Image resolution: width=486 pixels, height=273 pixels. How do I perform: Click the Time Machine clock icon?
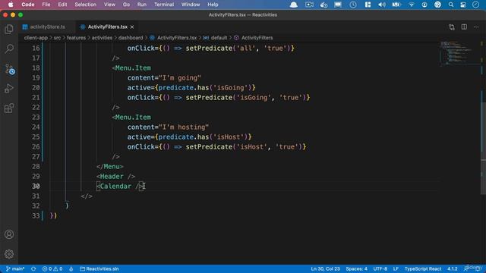click(353, 5)
